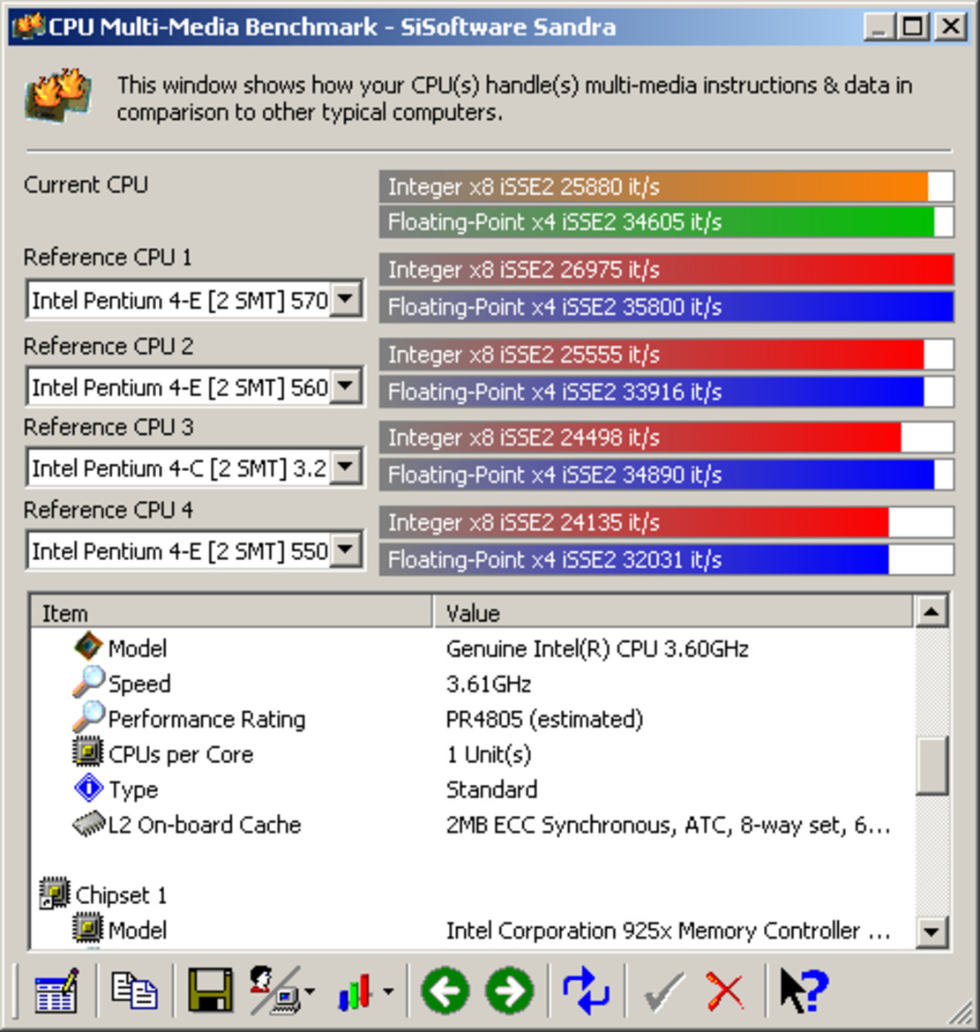Click Reference CPU 3 Integer 24498 bar
Viewport: 980px width, 1032px height.
(666, 437)
